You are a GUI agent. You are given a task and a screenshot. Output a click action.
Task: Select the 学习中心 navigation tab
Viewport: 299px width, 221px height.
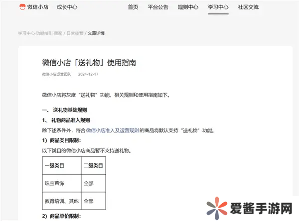coord(218,7)
